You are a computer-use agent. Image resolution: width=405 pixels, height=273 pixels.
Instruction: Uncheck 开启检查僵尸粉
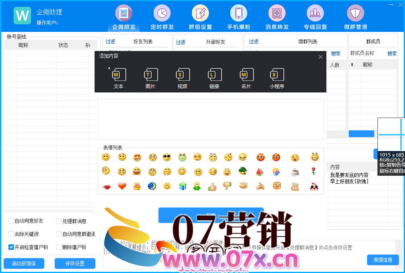click(x=11, y=247)
